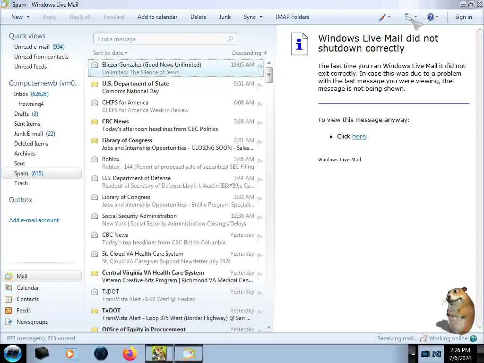
Task: Click Sign in button
Action: 463,17
